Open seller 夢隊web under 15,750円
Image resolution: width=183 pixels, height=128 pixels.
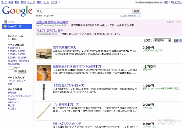(147, 69)
